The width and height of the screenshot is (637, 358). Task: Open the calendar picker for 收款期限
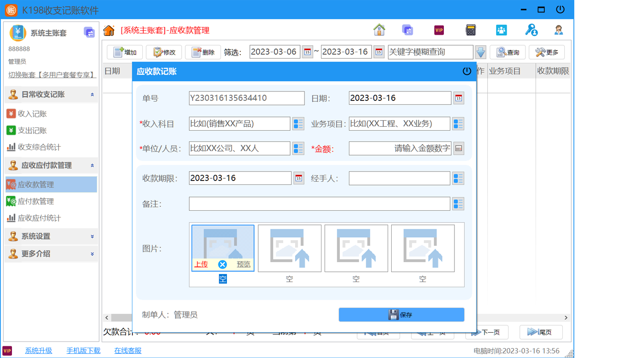tap(298, 178)
